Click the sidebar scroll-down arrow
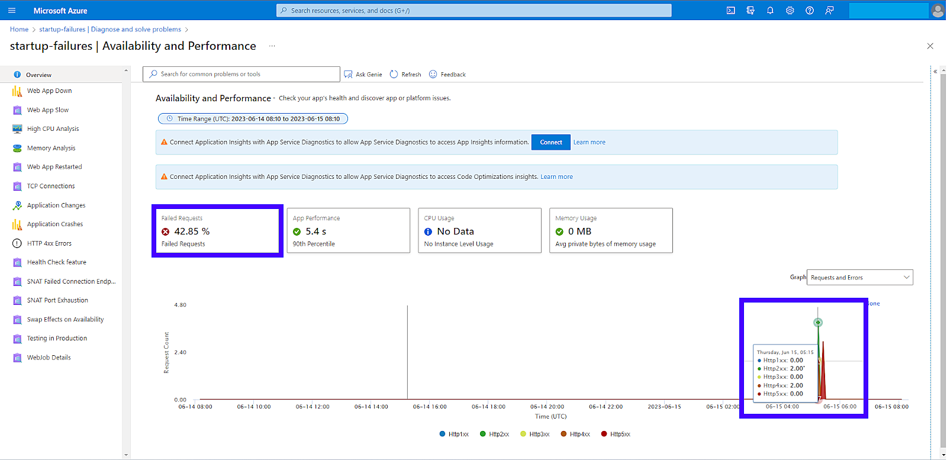Screen dimensions: 947x460 tap(126, 455)
